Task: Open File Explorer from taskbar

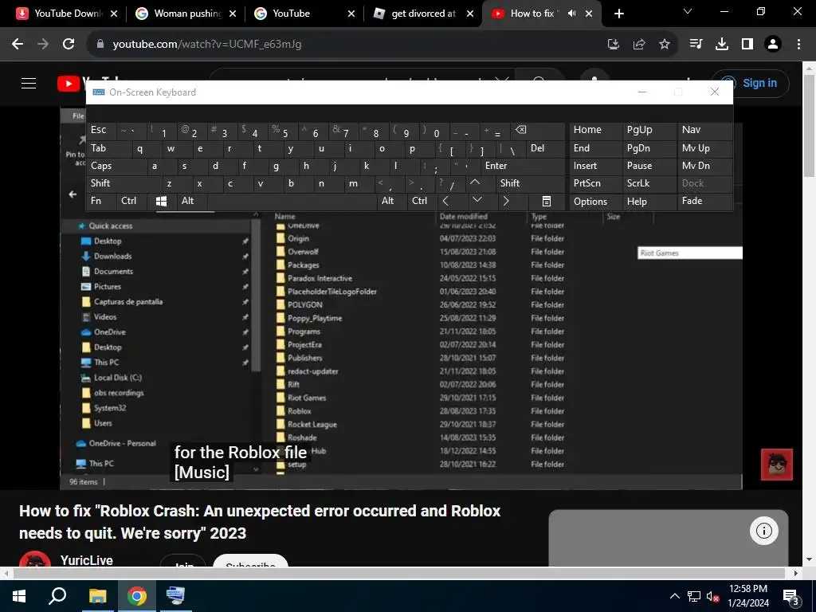Action: tap(97, 596)
